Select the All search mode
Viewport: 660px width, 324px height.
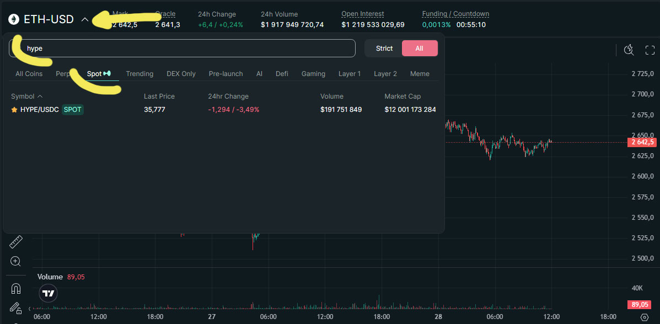(419, 48)
